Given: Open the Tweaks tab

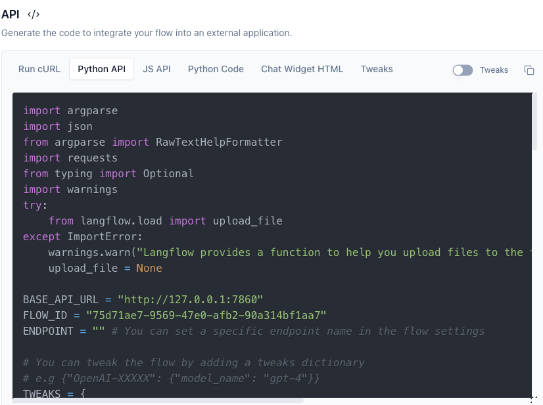Looking at the screenshot, I should [x=377, y=69].
